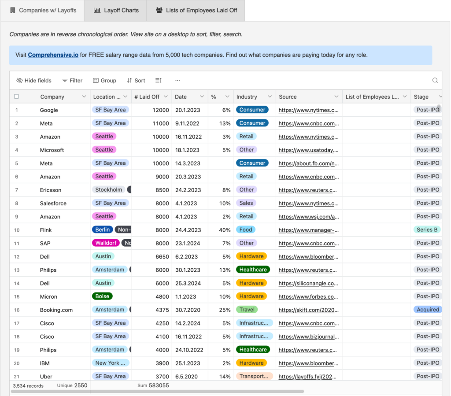Open the nytimes source link for Google
The image size is (451, 396).
(308, 110)
